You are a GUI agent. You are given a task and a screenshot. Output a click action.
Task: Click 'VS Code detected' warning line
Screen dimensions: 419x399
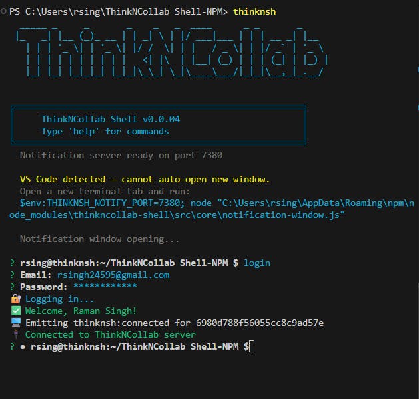tap(145, 180)
